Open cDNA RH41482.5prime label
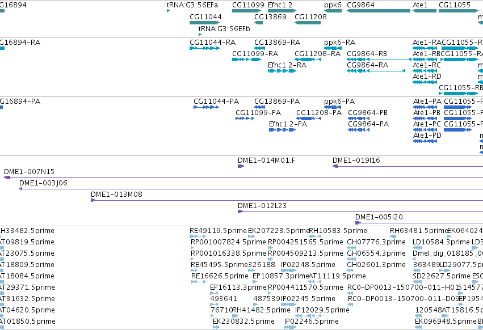Viewport: 483px width, 330px height. 261,310
